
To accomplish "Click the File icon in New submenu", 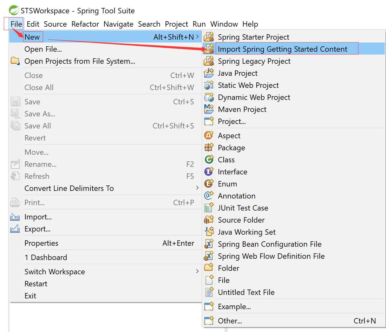I will [209, 280].
